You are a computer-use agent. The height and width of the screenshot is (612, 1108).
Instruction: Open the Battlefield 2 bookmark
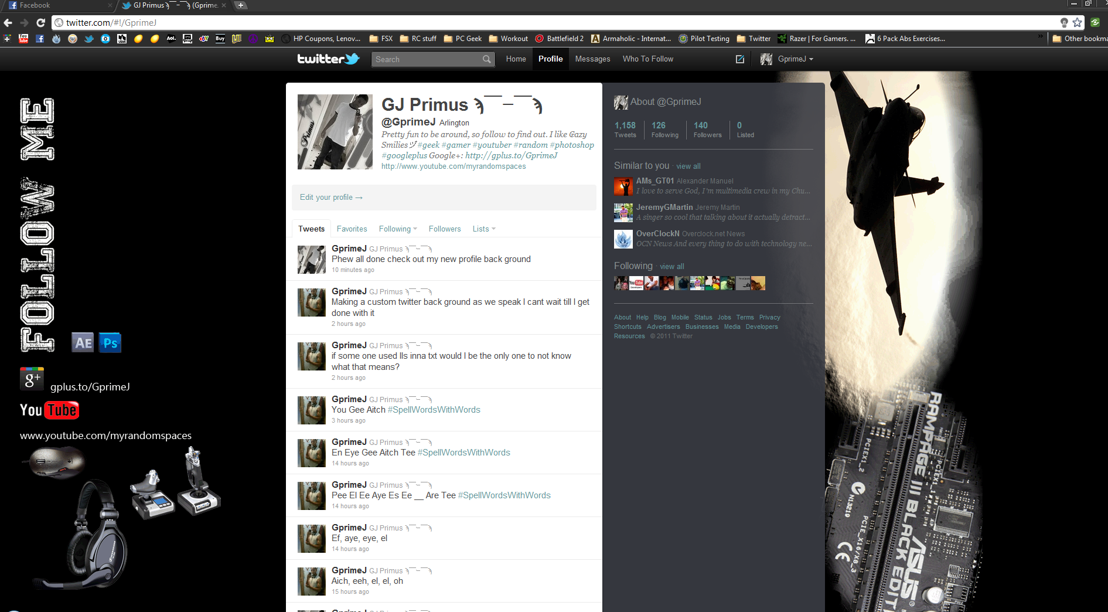tap(559, 39)
